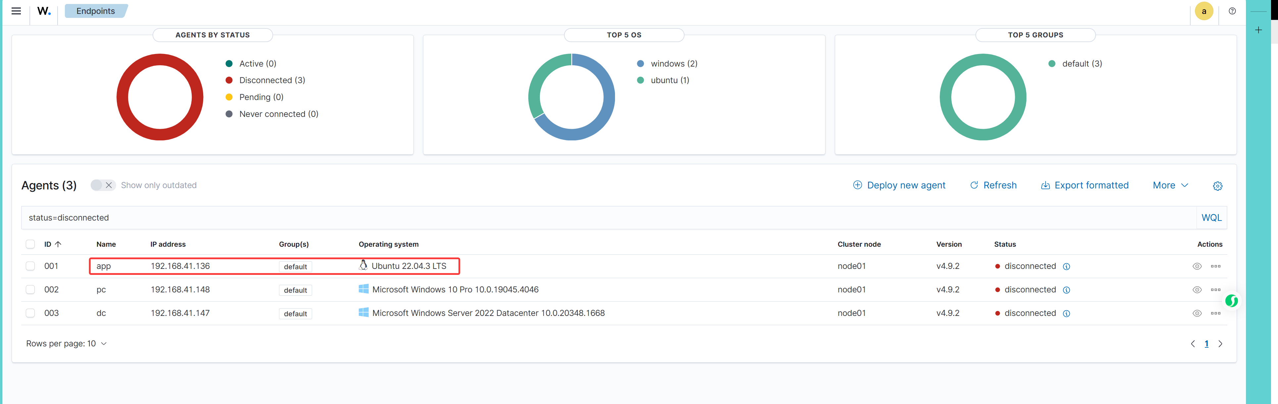This screenshot has height=404, width=1278.
Task: Open the Endpoints breadcrumb tab
Action: pos(95,11)
